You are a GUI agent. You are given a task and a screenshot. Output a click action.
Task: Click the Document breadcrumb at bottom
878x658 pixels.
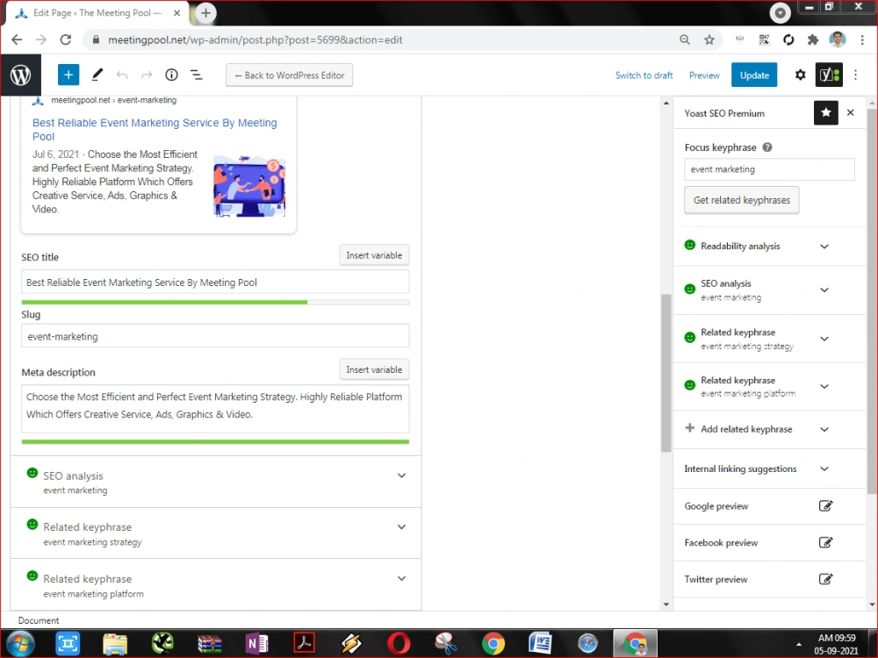click(39, 620)
